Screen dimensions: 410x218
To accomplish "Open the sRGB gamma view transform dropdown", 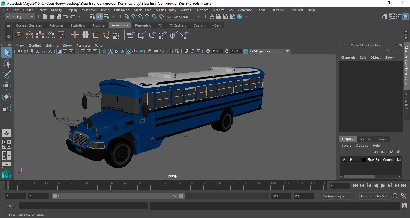I will coord(270,51).
